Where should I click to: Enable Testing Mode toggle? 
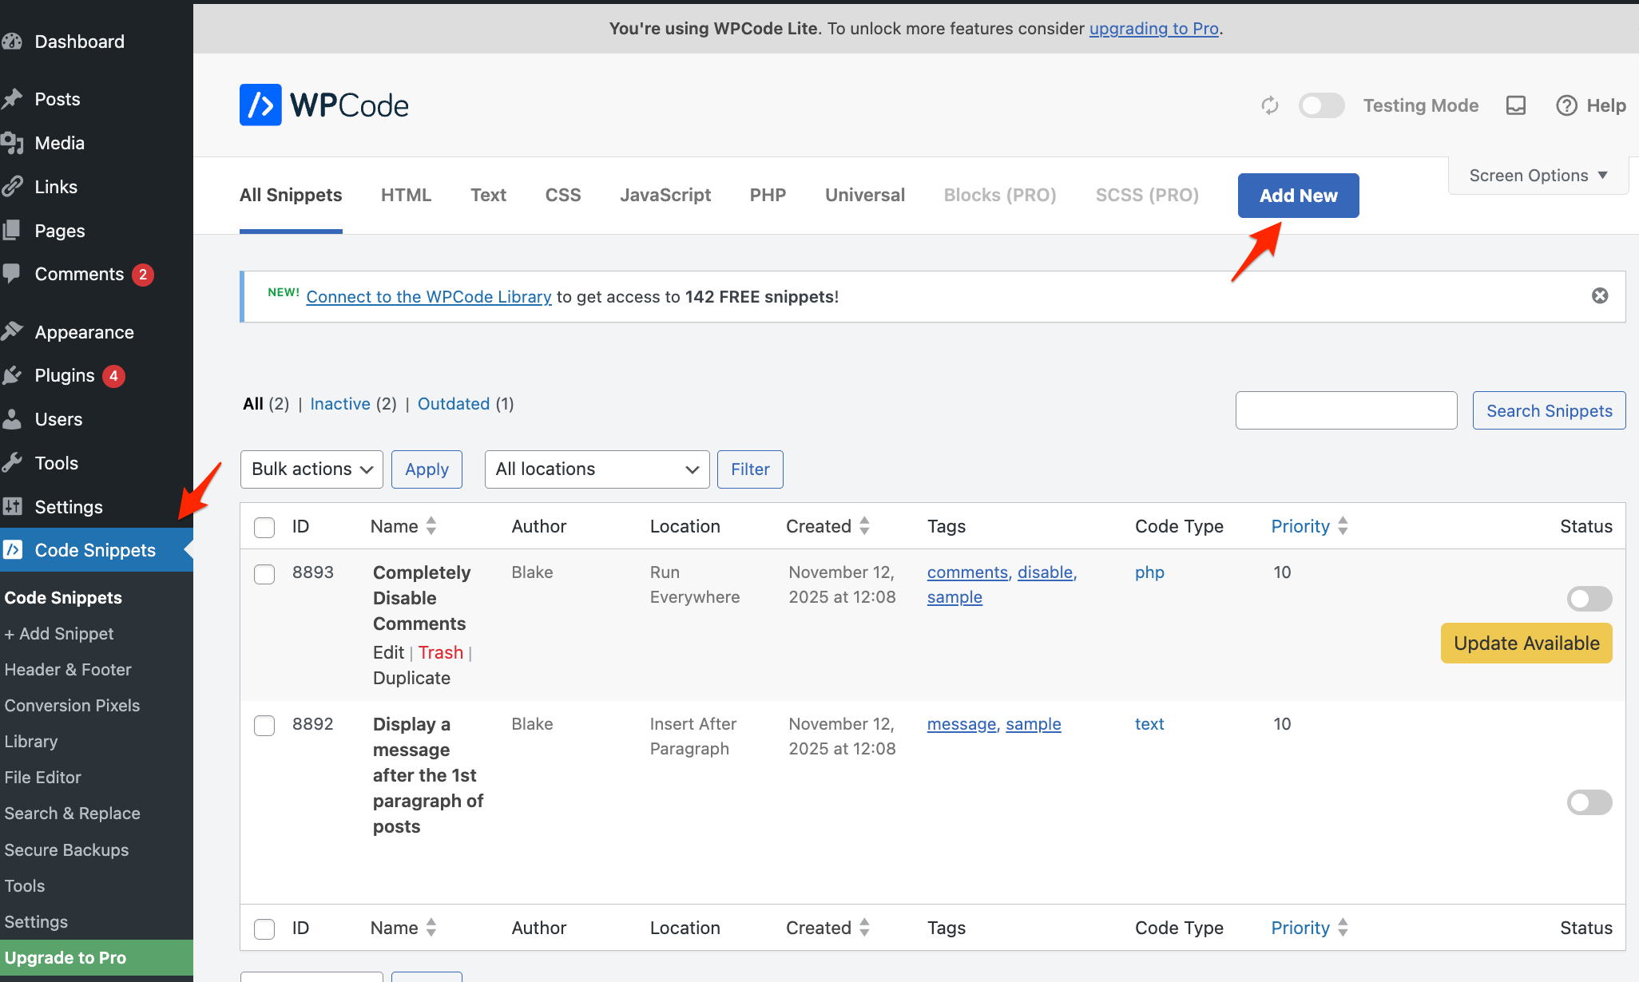1321,105
